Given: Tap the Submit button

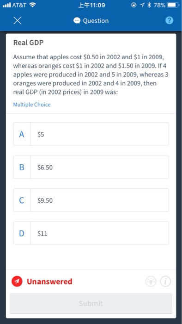Looking at the screenshot, I should point(91,303).
